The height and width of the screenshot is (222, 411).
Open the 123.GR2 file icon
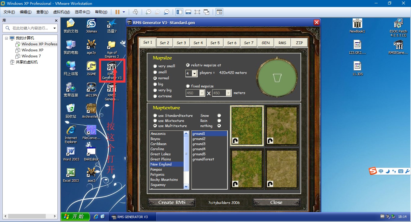(357, 47)
